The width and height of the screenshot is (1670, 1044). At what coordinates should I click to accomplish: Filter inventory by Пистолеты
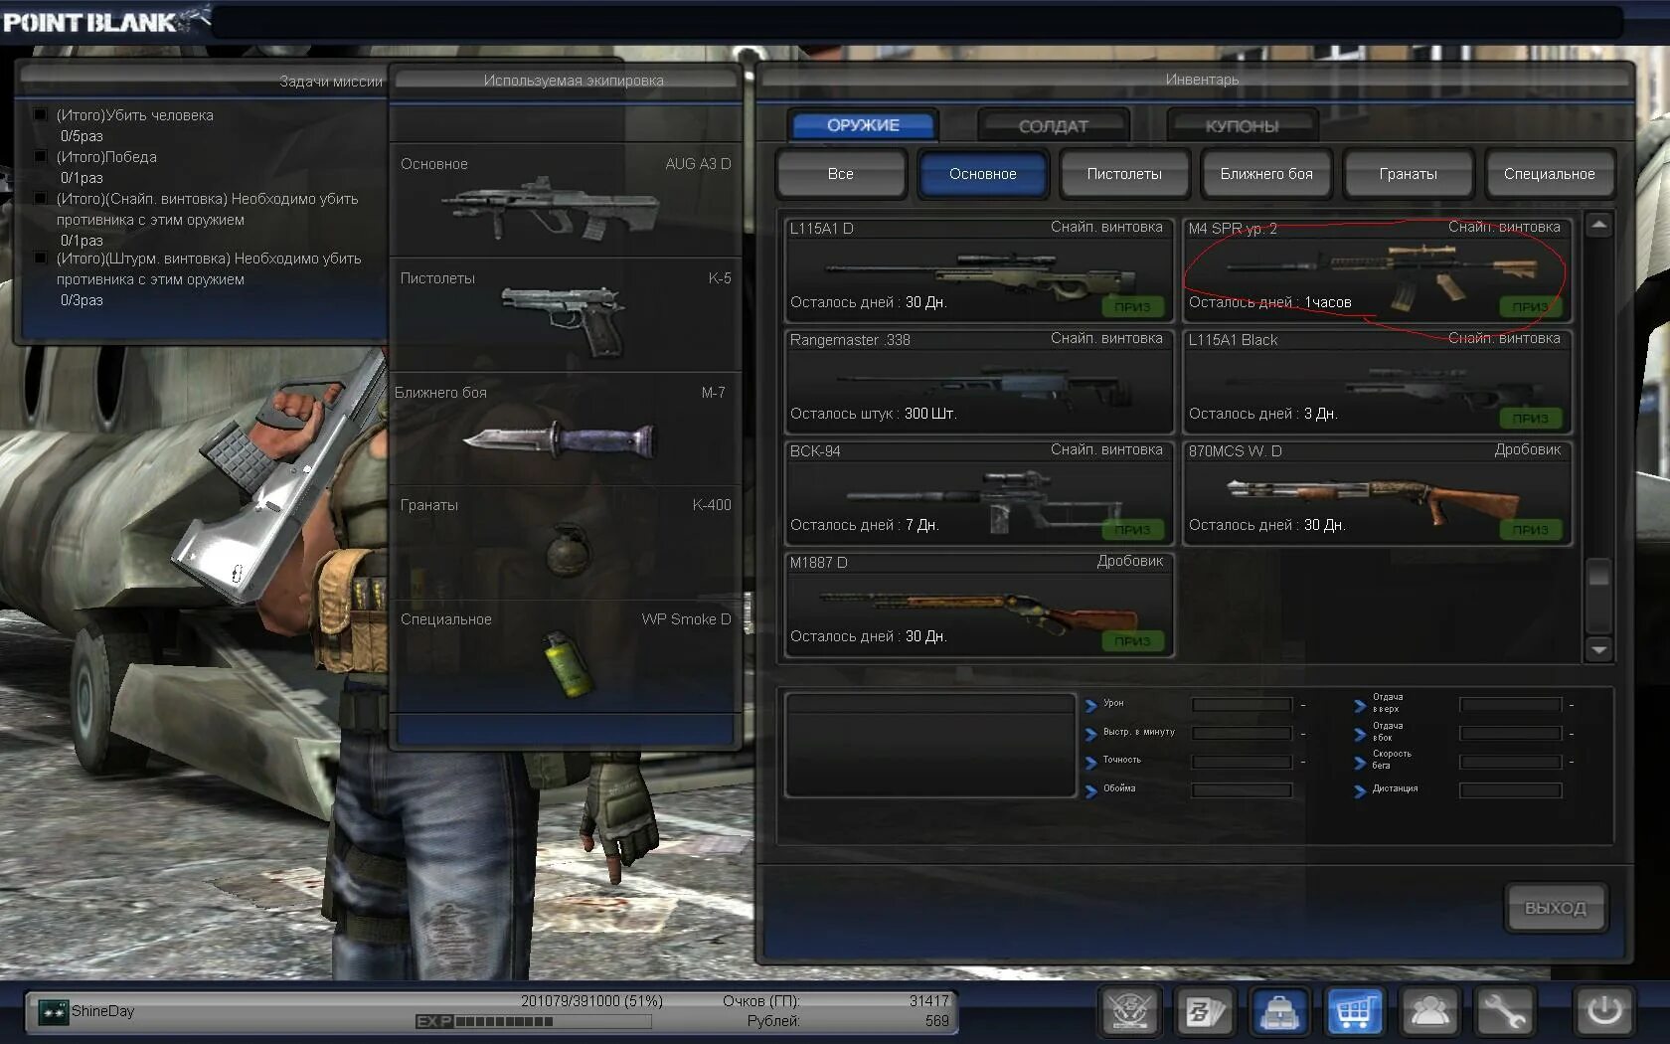point(1124,174)
